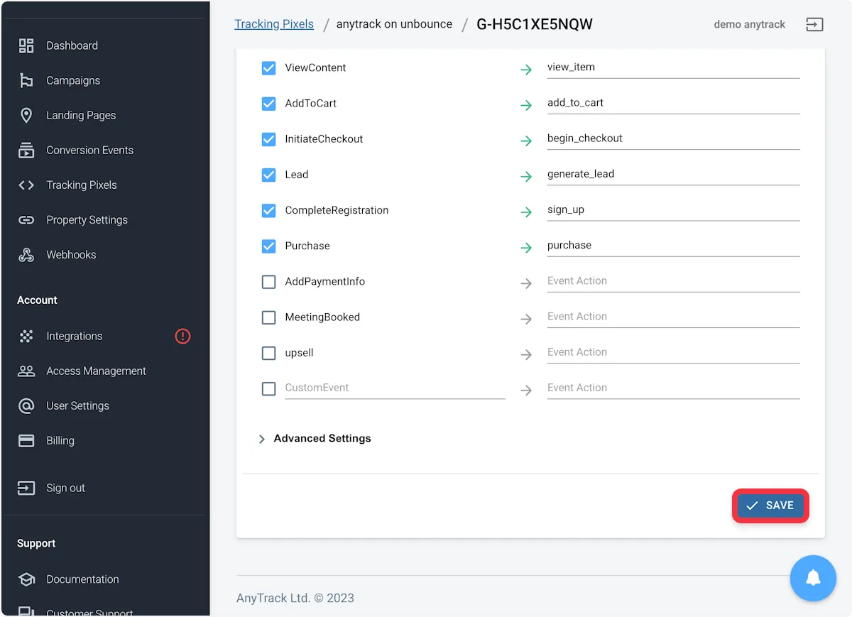Image resolution: width=852 pixels, height=617 pixels.
Task: Click the Sign out arrow icon in sidebar
Action: click(26, 488)
